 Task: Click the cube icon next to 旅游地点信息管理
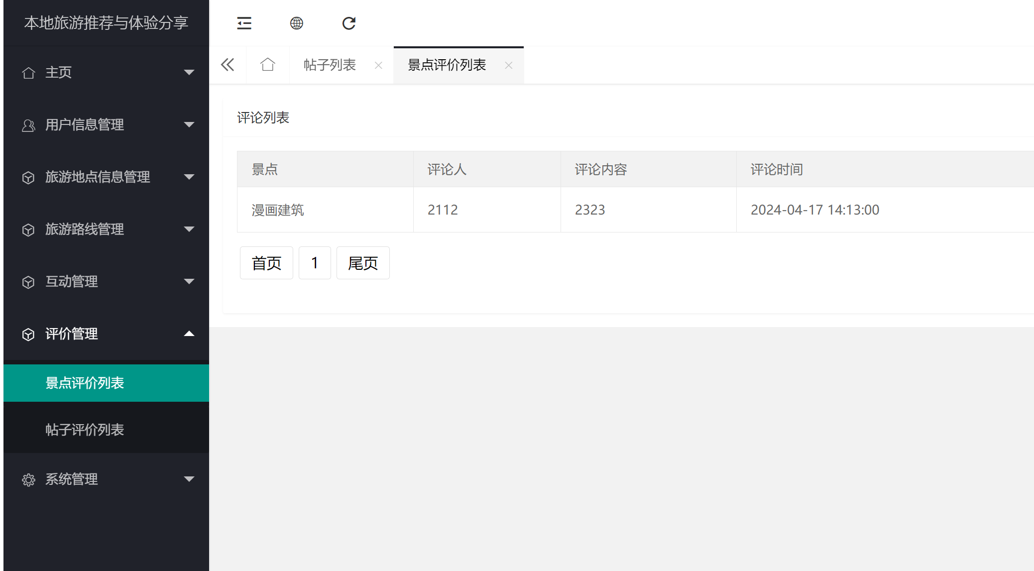(x=28, y=177)
